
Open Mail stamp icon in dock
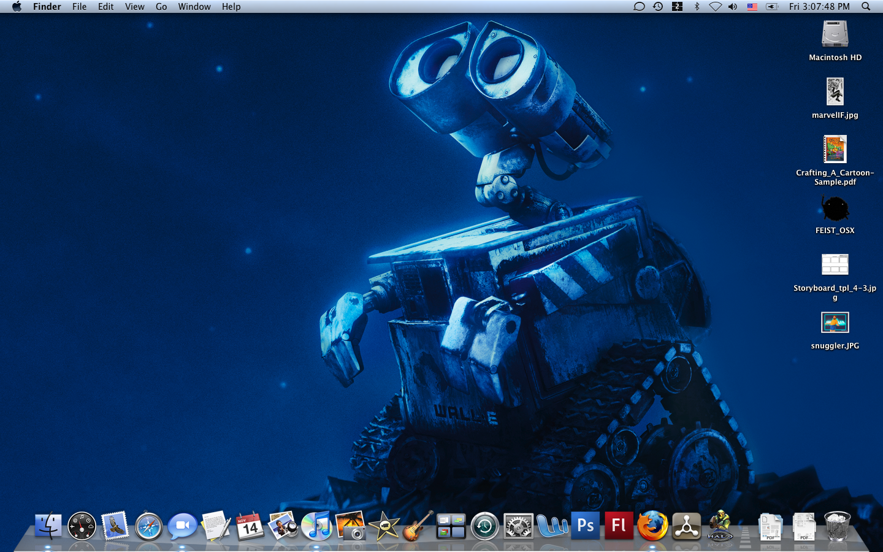[115, 526]
